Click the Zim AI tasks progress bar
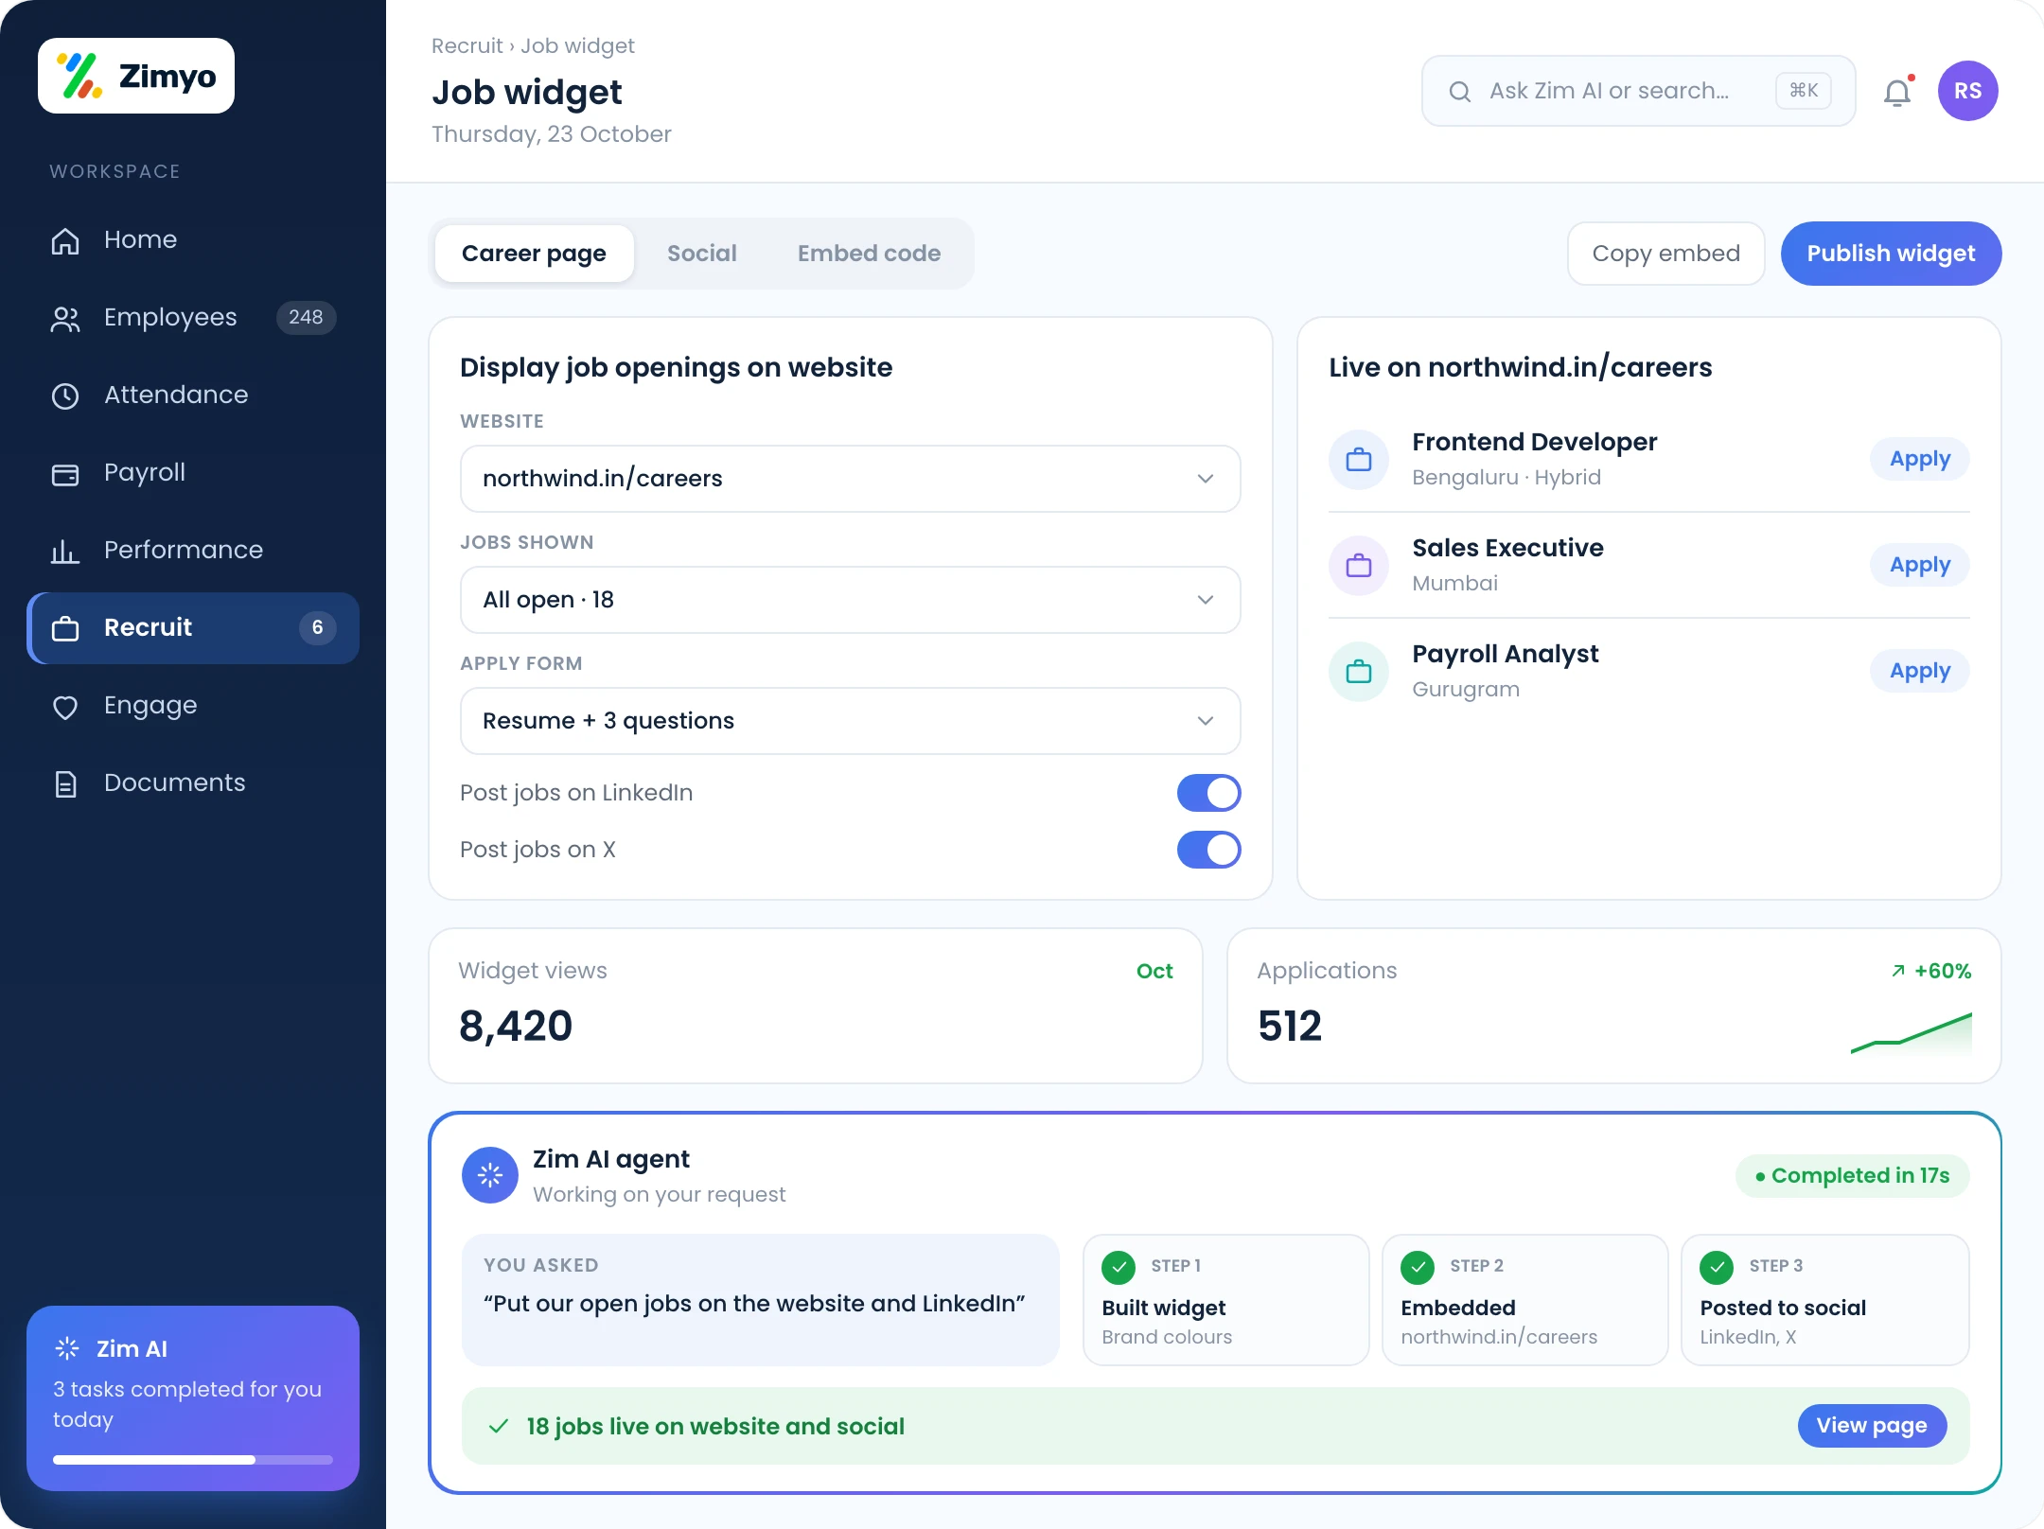Viewport: 2044px width, 1529px height. coord(193,1460)
